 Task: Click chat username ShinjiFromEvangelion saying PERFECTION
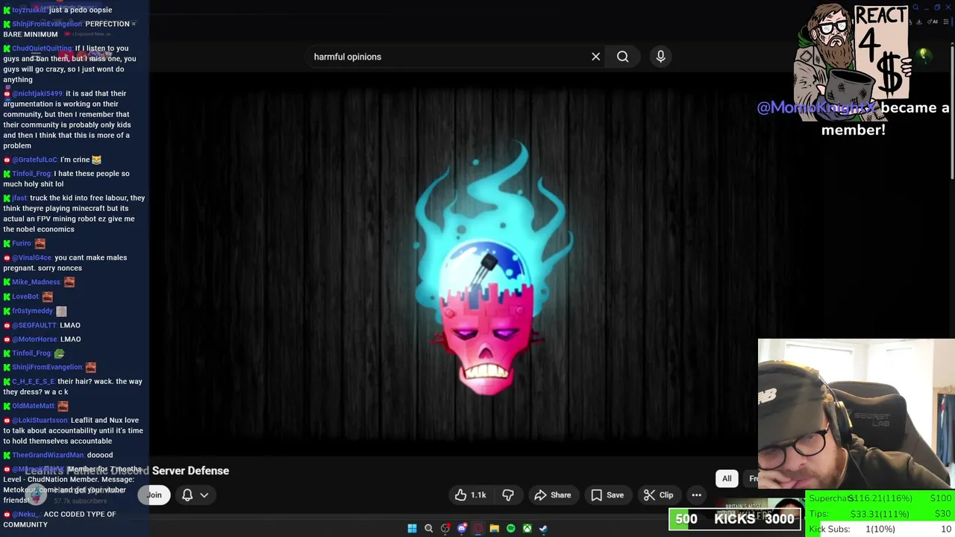pos(47,24)
